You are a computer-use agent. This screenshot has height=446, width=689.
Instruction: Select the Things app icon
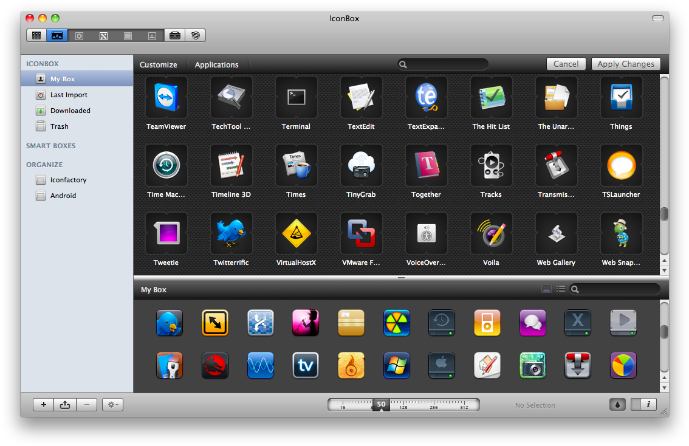[622, 97]
